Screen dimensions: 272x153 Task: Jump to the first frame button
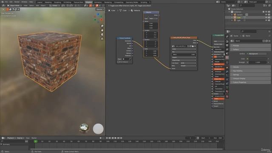coord(107,138)
